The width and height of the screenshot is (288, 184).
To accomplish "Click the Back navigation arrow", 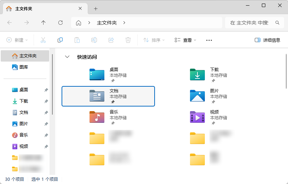I will coord(10,23).
